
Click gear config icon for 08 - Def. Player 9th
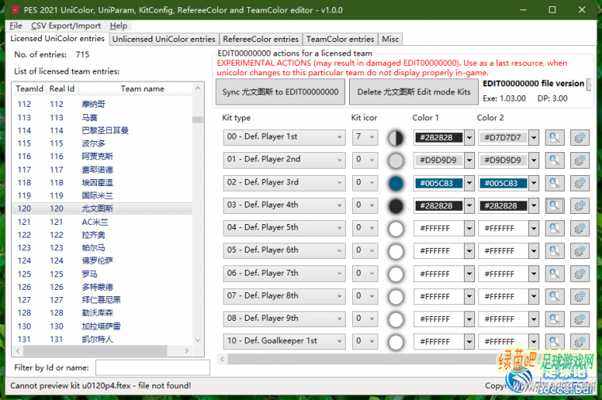point(580,319)
